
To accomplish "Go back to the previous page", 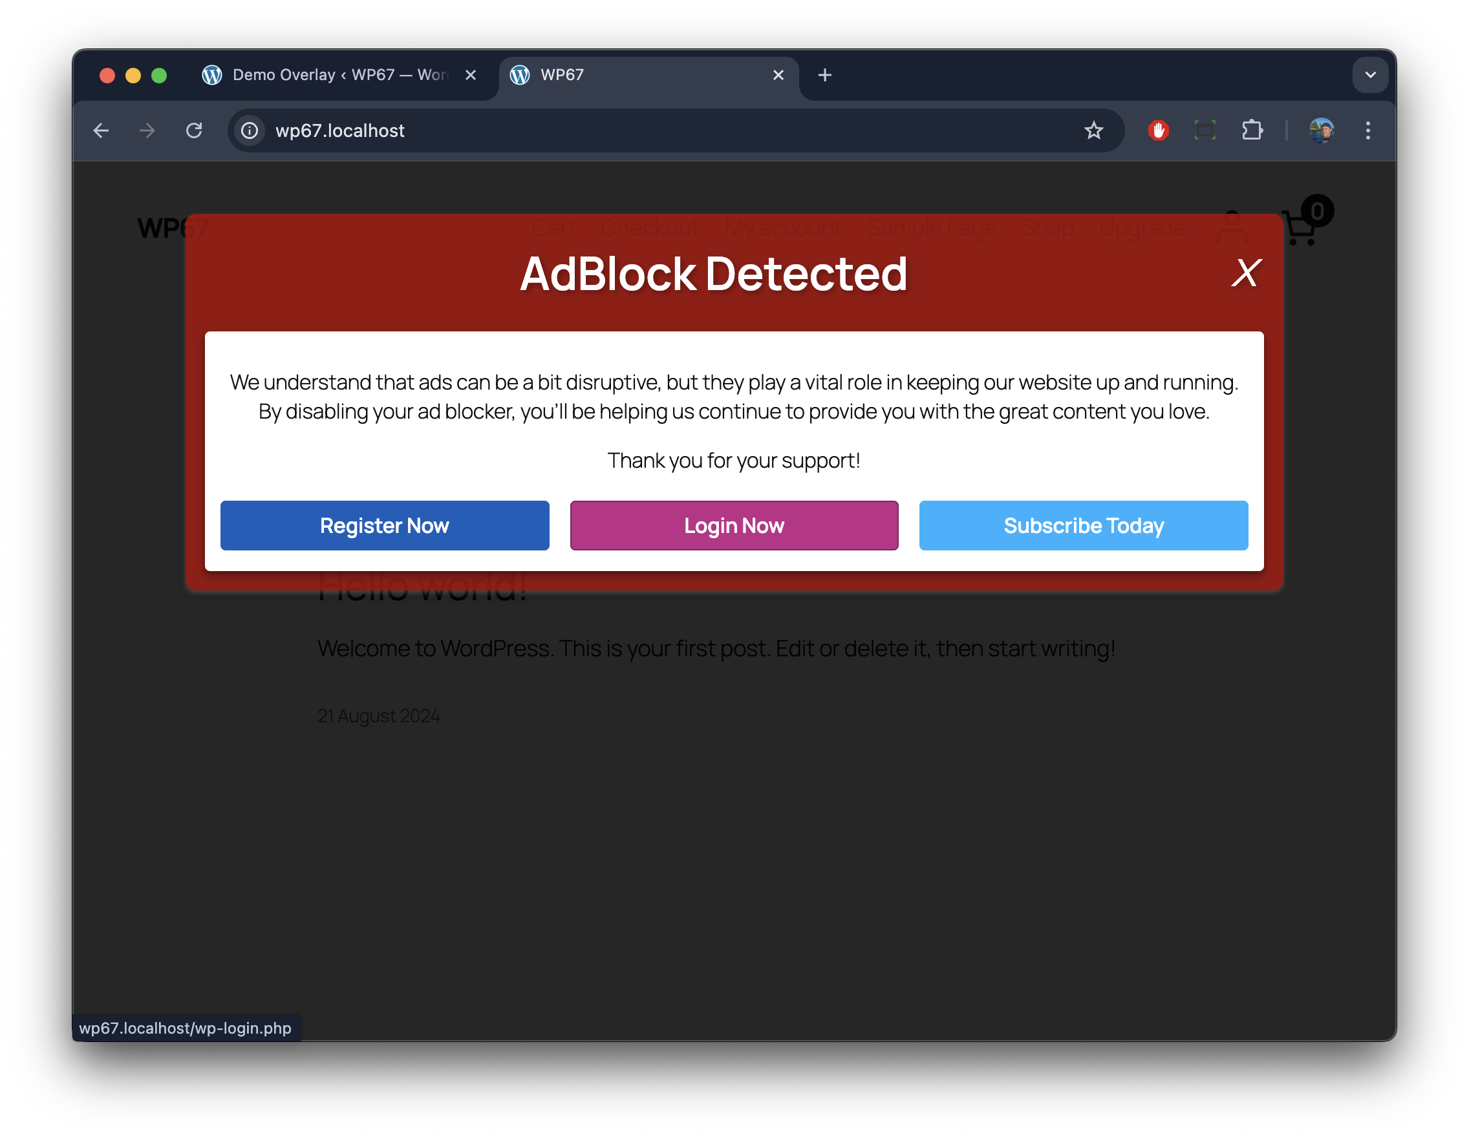I will tap(101, 130).
